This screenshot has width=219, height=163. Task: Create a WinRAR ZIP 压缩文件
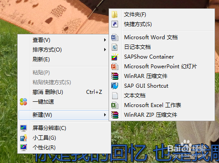coord(162,115)
